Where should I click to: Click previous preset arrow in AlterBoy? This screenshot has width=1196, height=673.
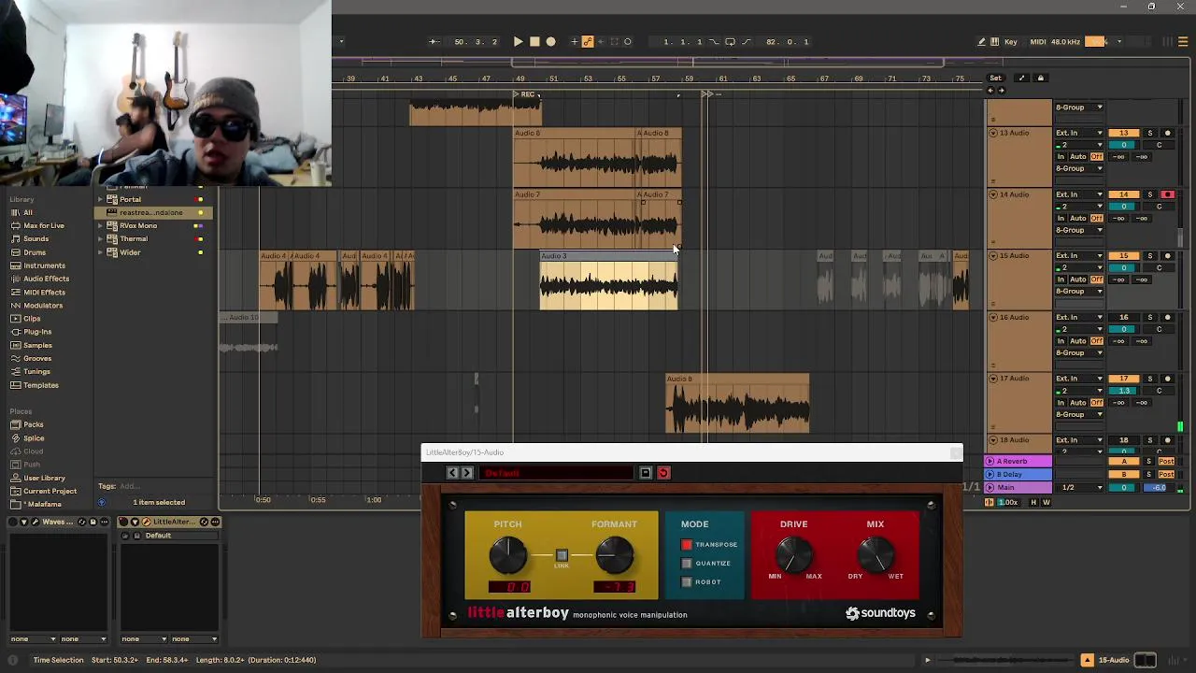pos(453,473)
